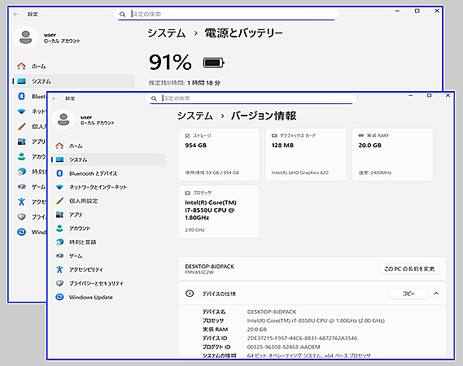Click the Windows Update icon in back window
The width and height of the screenshot is (463, 366).
point(21,232)
